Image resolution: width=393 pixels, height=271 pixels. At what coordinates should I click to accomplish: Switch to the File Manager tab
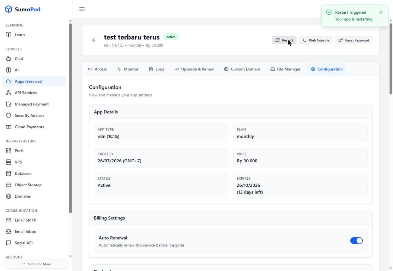click(x=285, y=69)
